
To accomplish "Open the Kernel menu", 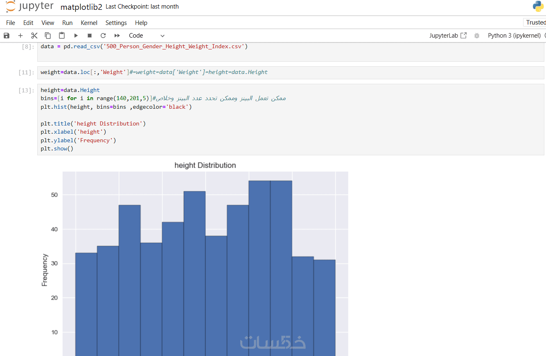I will point(89,23).
